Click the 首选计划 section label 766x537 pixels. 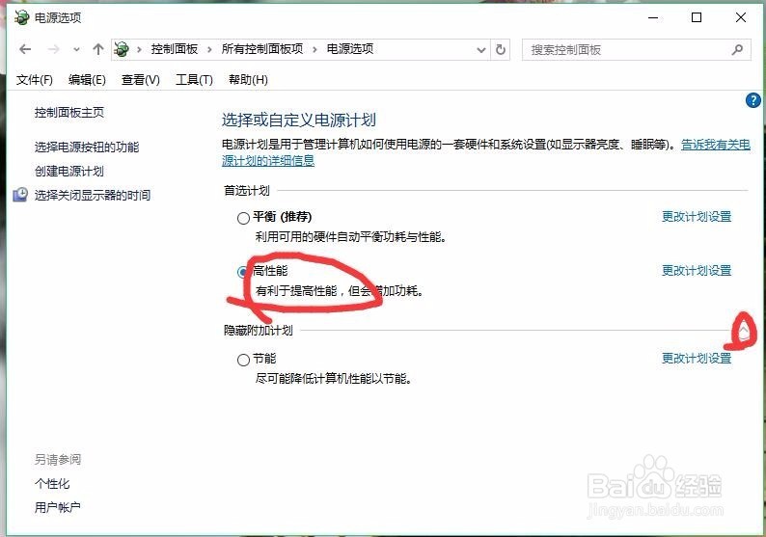point(247,191)
